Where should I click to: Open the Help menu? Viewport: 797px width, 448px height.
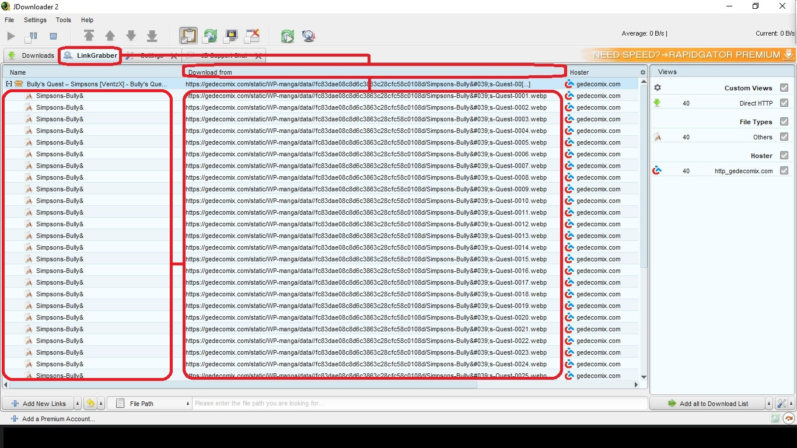(x=87, y=20)
